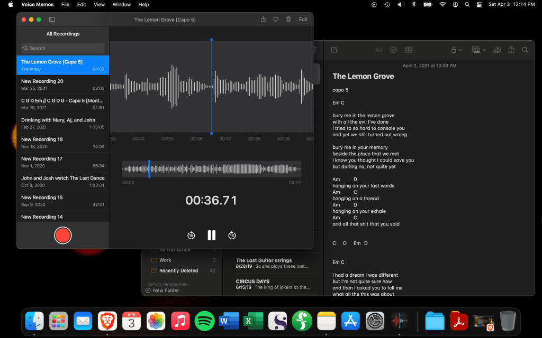Expand the Notes media dropdown
This screenshot has width=542, height=338.
pyautogui.click(x=478, y=50)
